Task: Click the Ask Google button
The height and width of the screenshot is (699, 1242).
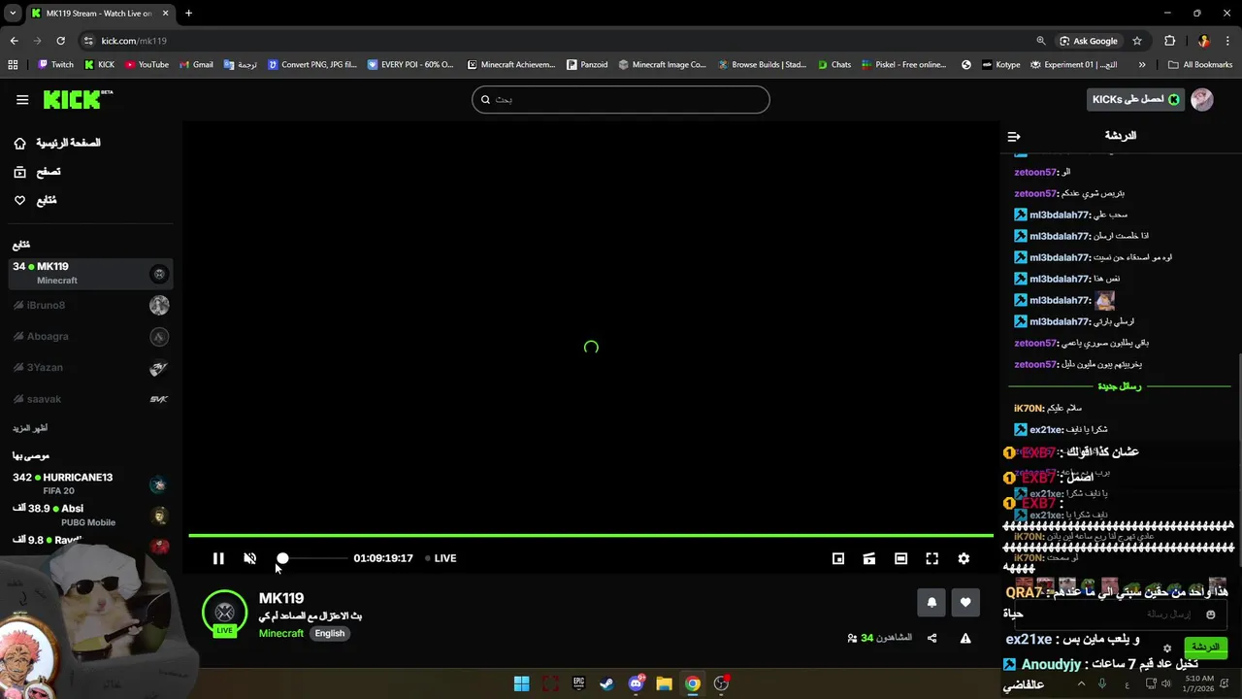Action: coord(1089,41)
